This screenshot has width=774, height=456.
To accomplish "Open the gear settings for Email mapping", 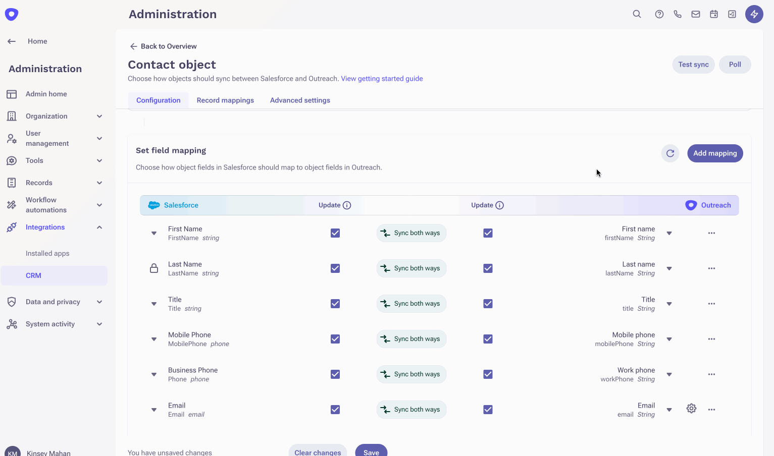I will 692,409.
